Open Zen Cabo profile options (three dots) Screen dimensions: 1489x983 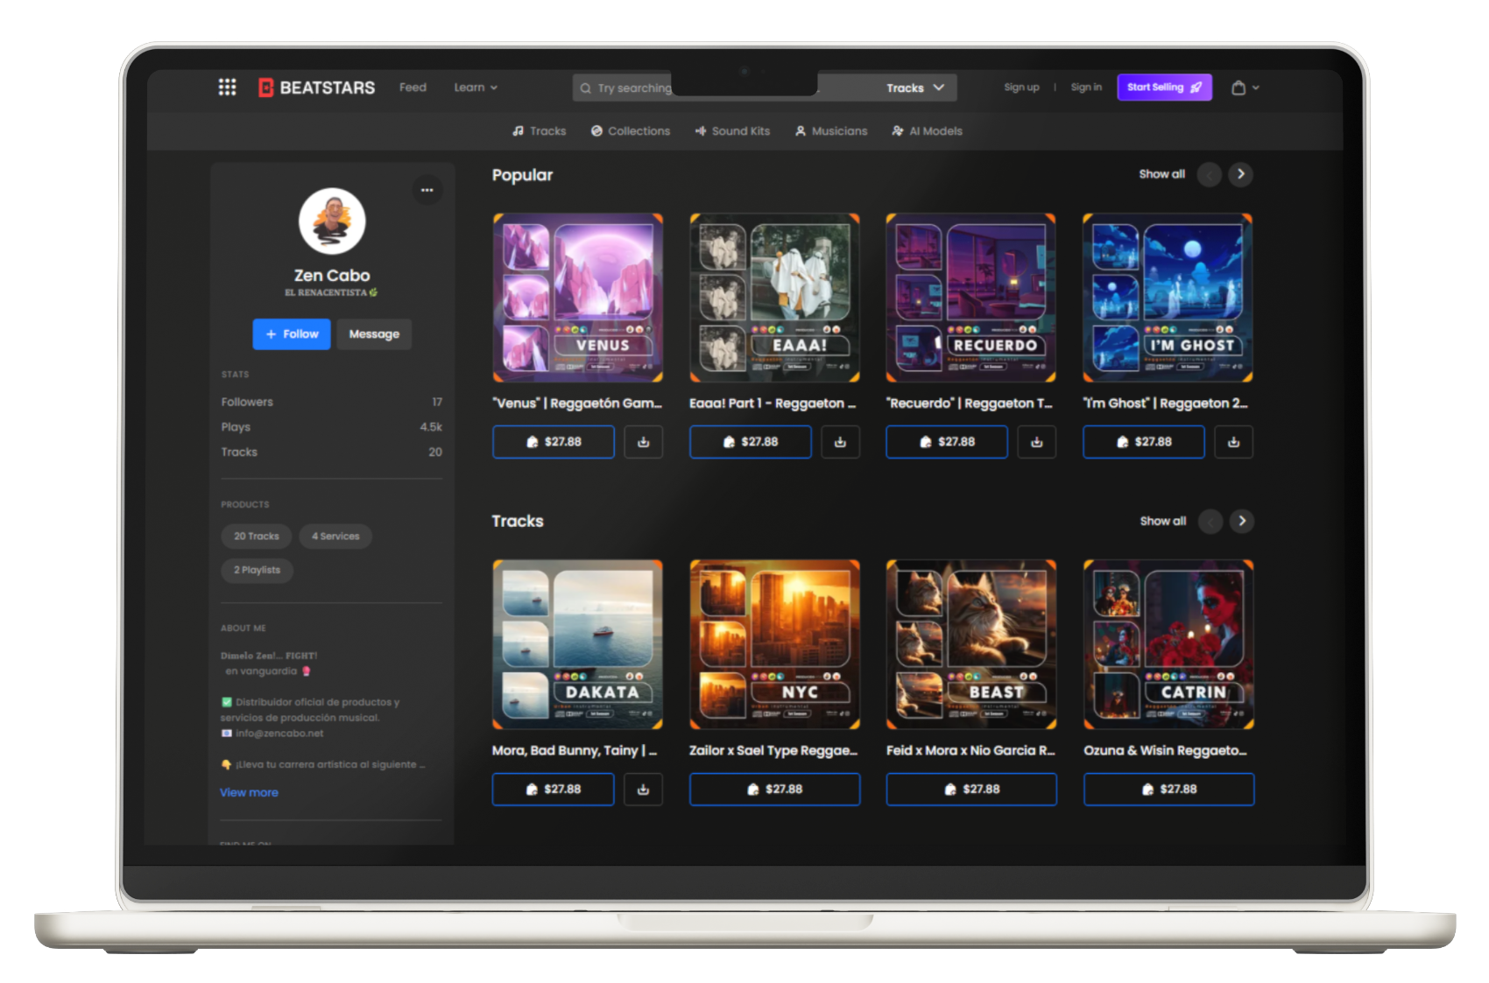(x=427, y=189)
